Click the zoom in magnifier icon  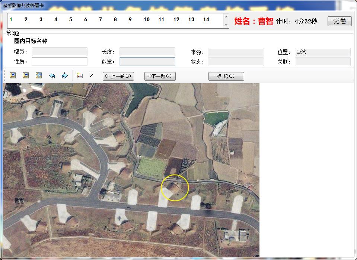(x=13, y=76)
